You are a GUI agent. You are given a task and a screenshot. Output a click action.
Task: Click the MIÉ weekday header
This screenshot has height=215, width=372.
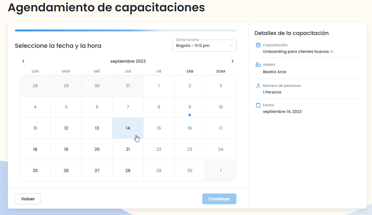[x=97, y=72]
